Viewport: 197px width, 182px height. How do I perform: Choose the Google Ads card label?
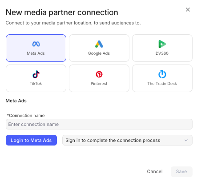[x=99, y=53]
